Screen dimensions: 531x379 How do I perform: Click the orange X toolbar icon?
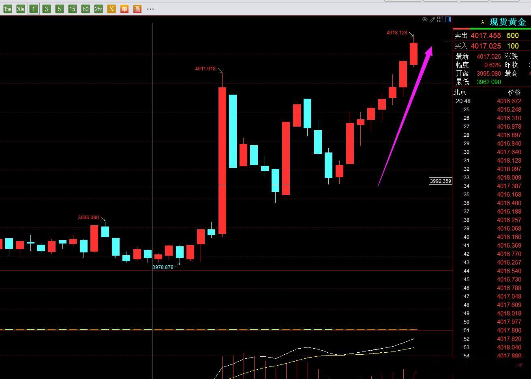(111, 9)
